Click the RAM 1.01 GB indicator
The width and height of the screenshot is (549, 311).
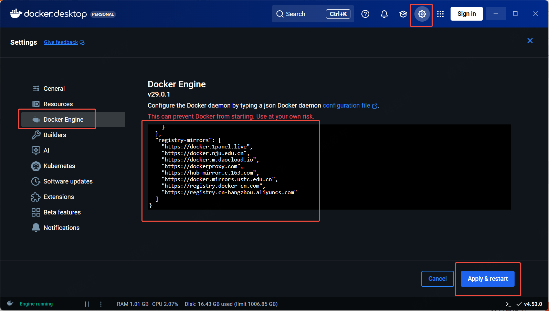pos(133,304)
